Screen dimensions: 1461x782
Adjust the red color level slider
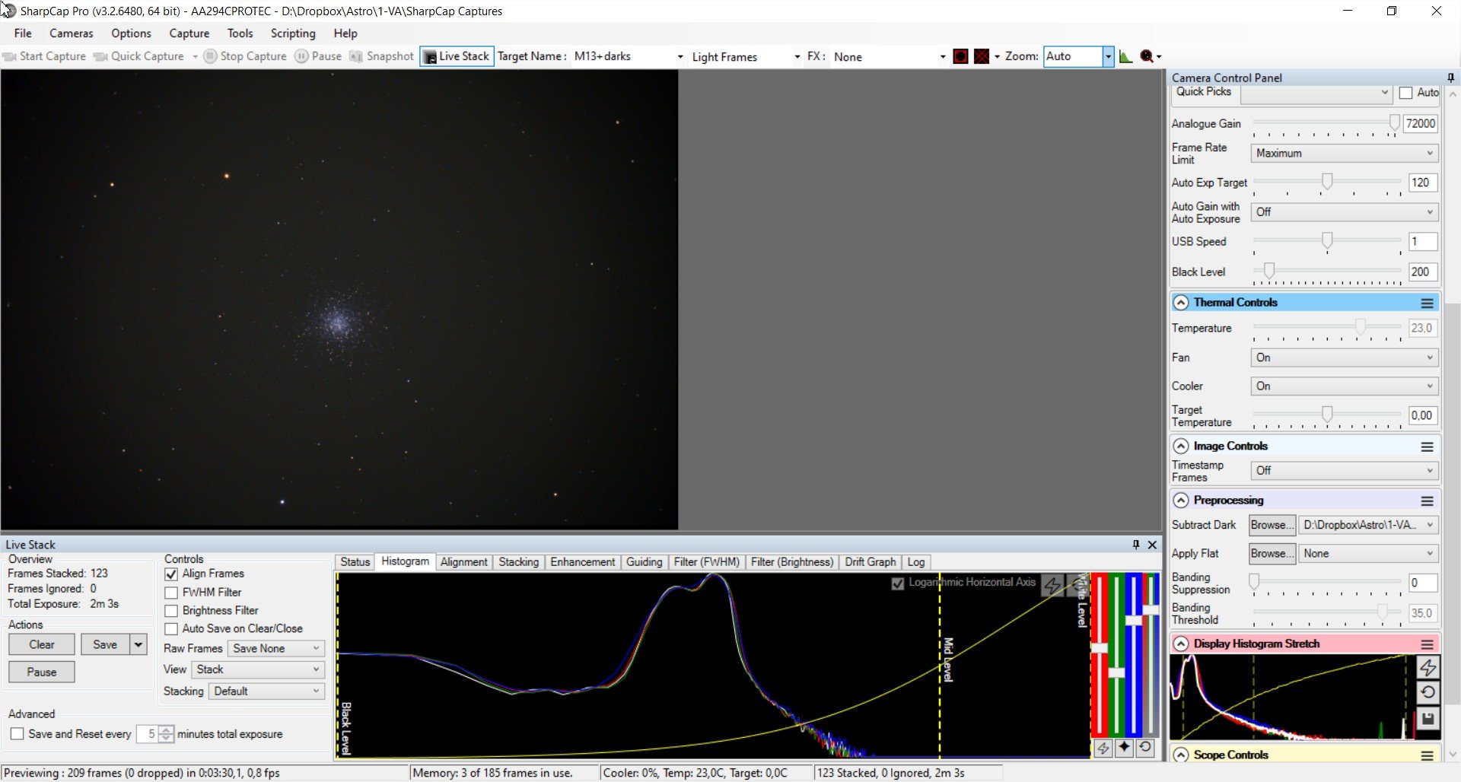[1100, 649]
